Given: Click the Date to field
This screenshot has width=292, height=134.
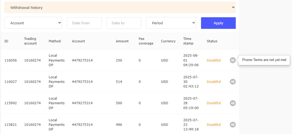Looking at the screenshot, I should point(124,23).
